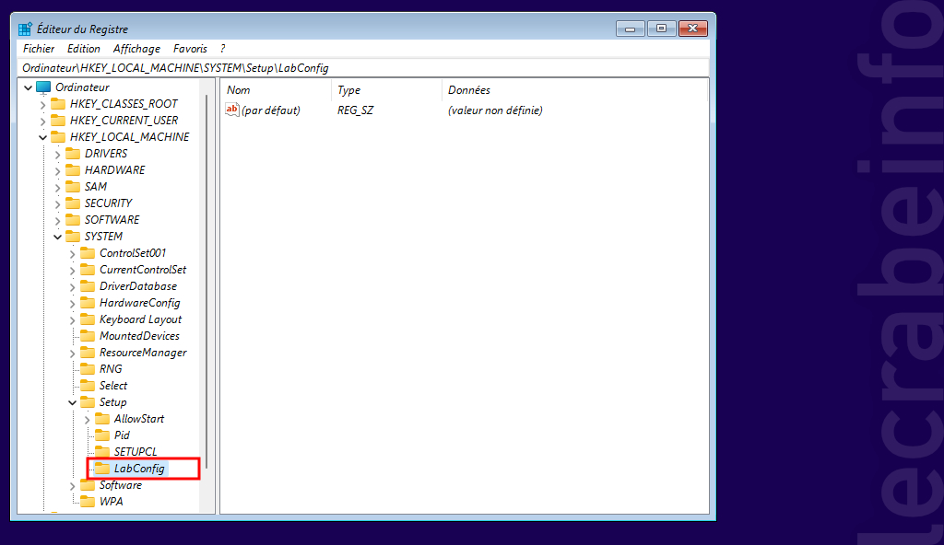Expand the lowercase Software key chevron
The width and height of the screenshot is (944, 545).
(x=72, y=486)
